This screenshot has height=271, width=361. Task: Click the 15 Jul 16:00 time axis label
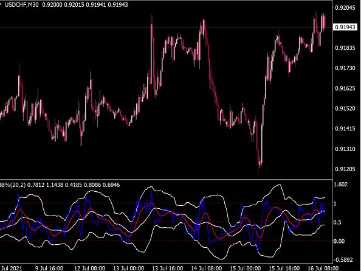coord(284,268)
